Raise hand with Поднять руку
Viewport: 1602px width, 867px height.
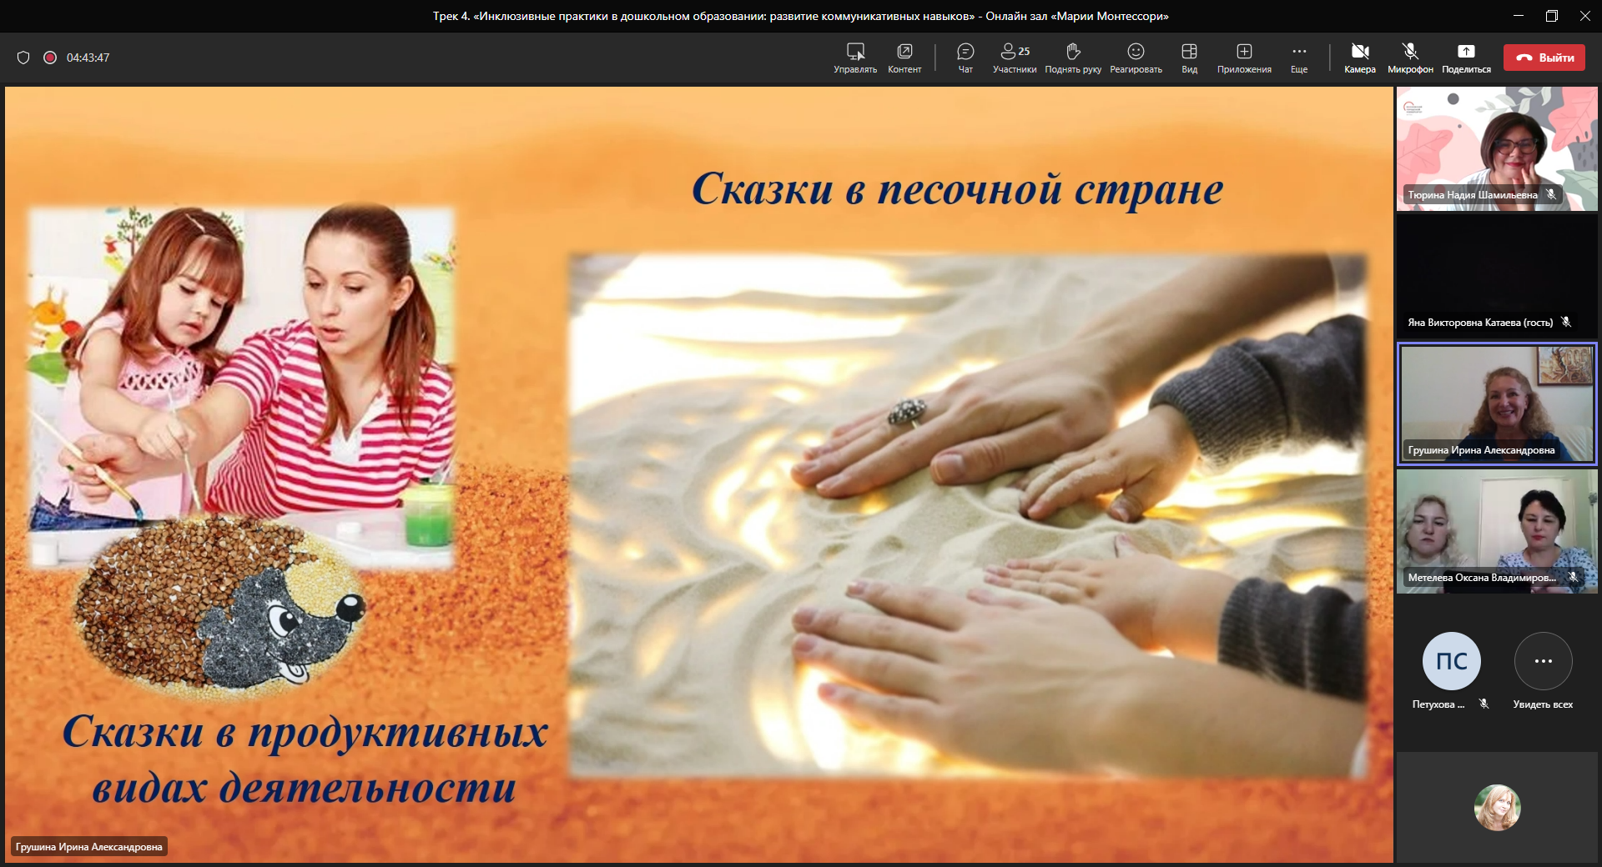coord(1073,52)
